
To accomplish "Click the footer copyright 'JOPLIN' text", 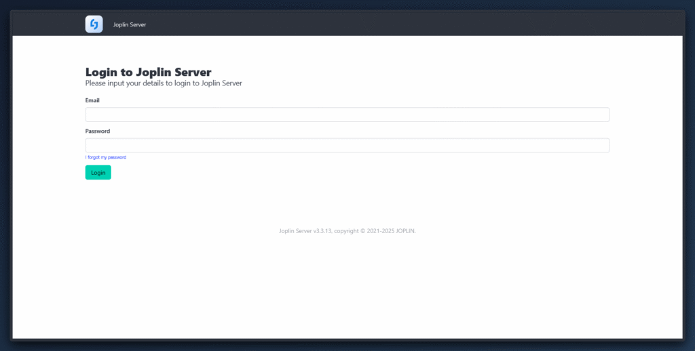I will (x=405, y=231).
